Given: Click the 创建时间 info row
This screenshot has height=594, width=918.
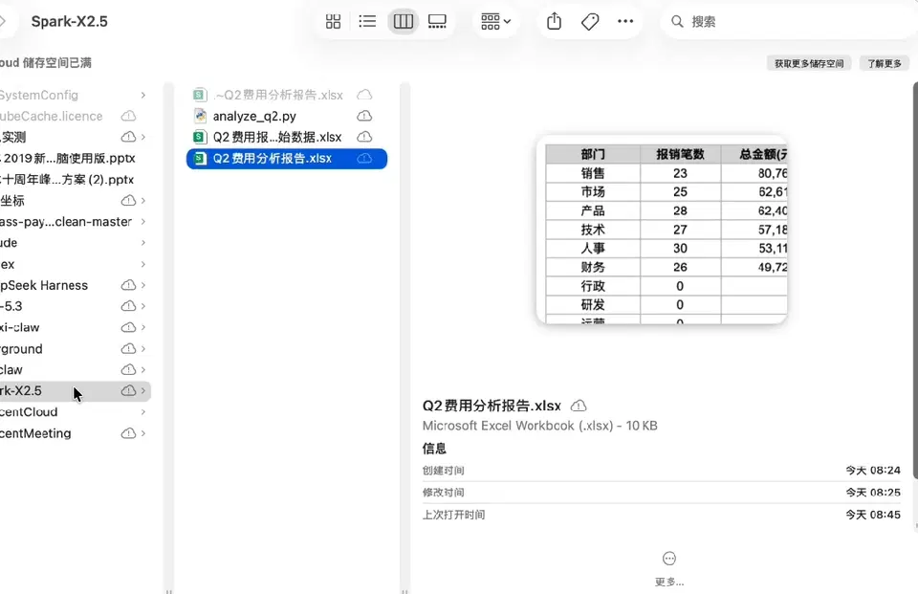Looking at the screenshot, I should coord(662,471).
